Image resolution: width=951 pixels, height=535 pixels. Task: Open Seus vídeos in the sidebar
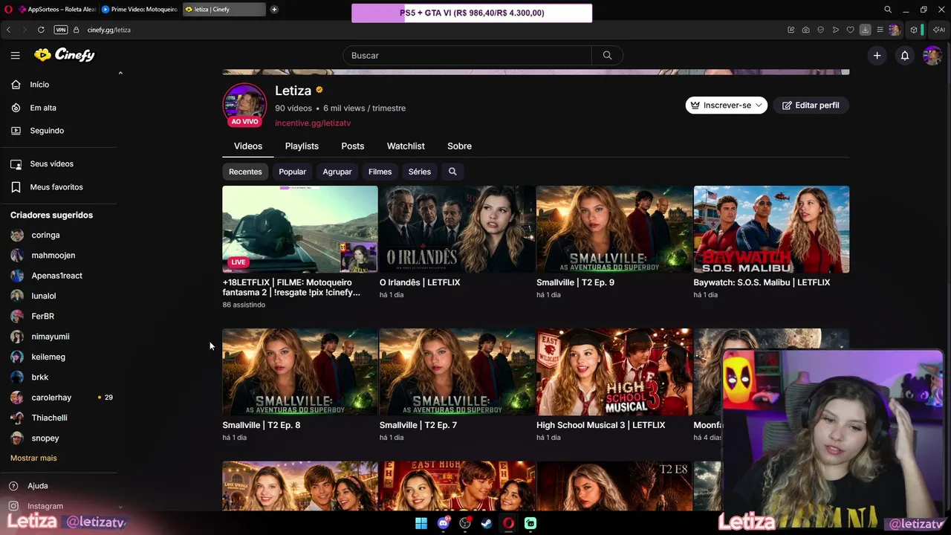pos(51,164)
